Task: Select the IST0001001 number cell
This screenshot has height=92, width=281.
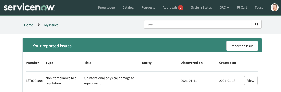Action: pos(35,81)
